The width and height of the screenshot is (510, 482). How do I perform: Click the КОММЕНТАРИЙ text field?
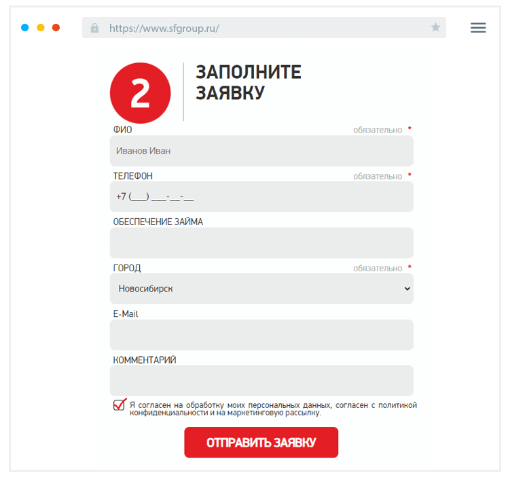point(261,381)
